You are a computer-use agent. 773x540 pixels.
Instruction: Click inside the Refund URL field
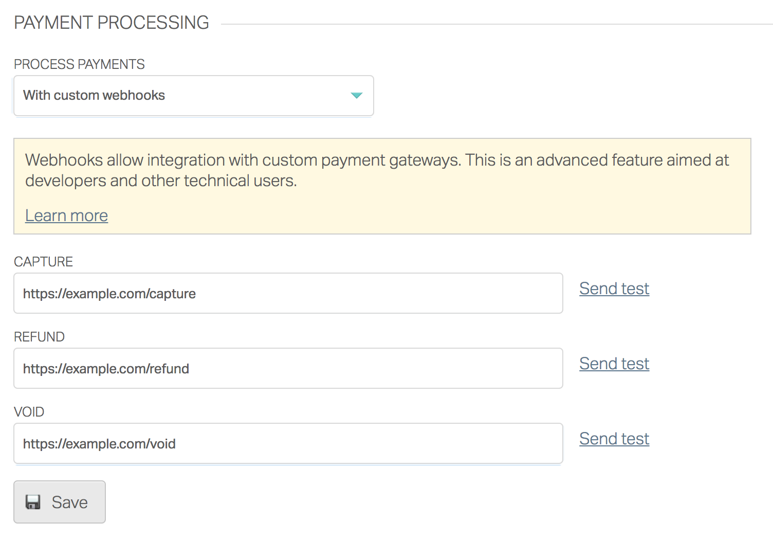(x=288, y=368)
